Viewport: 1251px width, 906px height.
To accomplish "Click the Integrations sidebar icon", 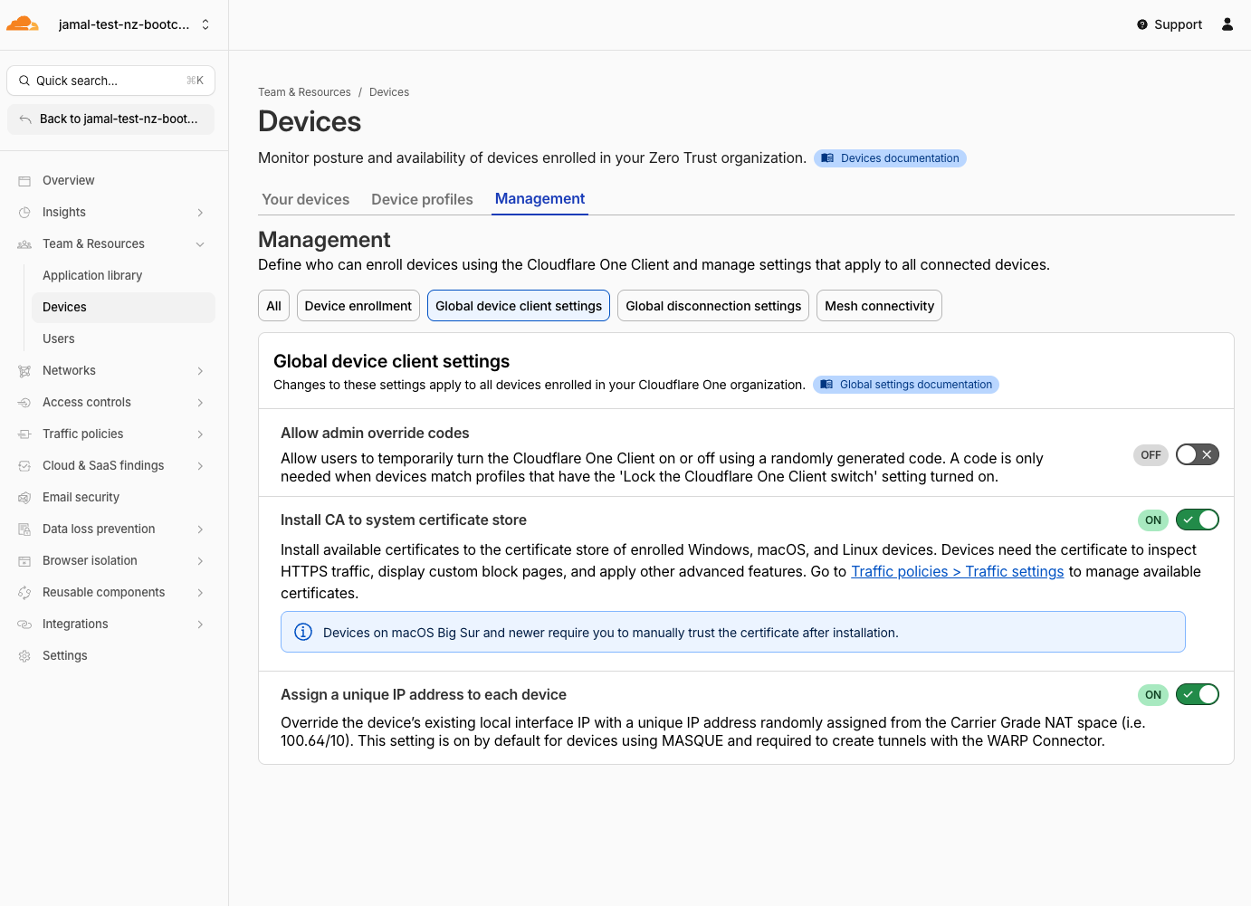I will point(24,625).
